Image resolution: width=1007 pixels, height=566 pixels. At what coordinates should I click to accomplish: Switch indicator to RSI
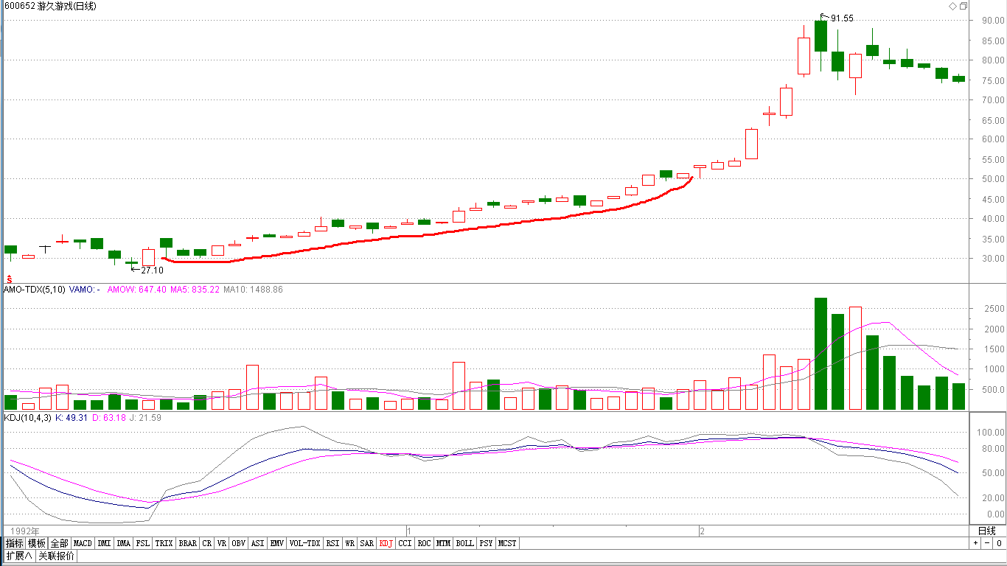click(333, 543)
